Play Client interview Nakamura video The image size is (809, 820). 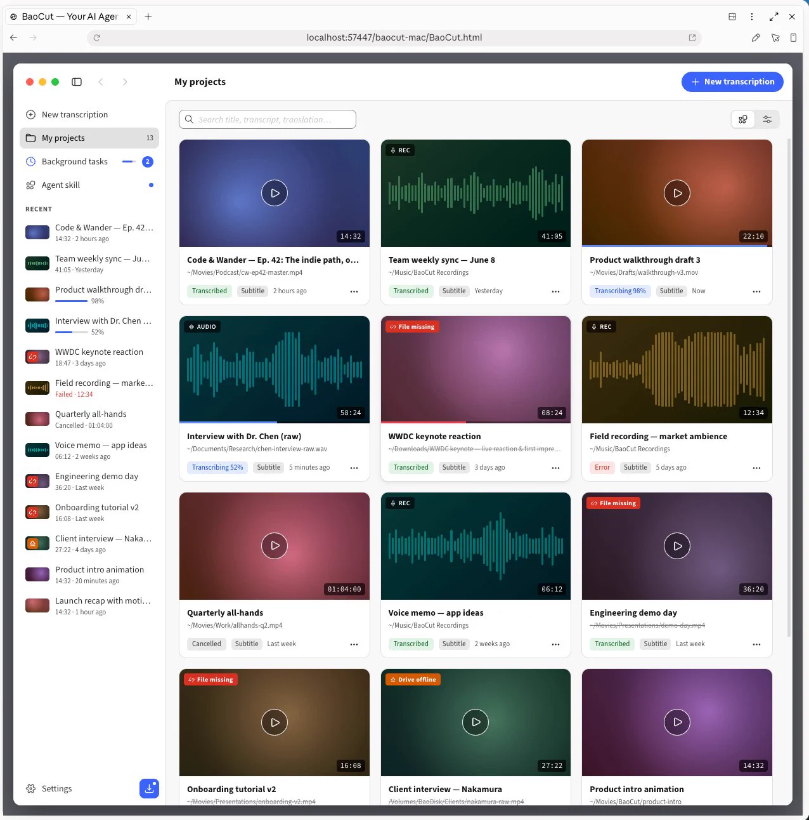pyautogui.click(x=476, y=722)
